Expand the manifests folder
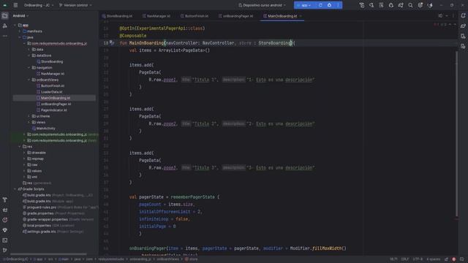The width and height of the screenshot is (468, 263). tap(20, 31)
